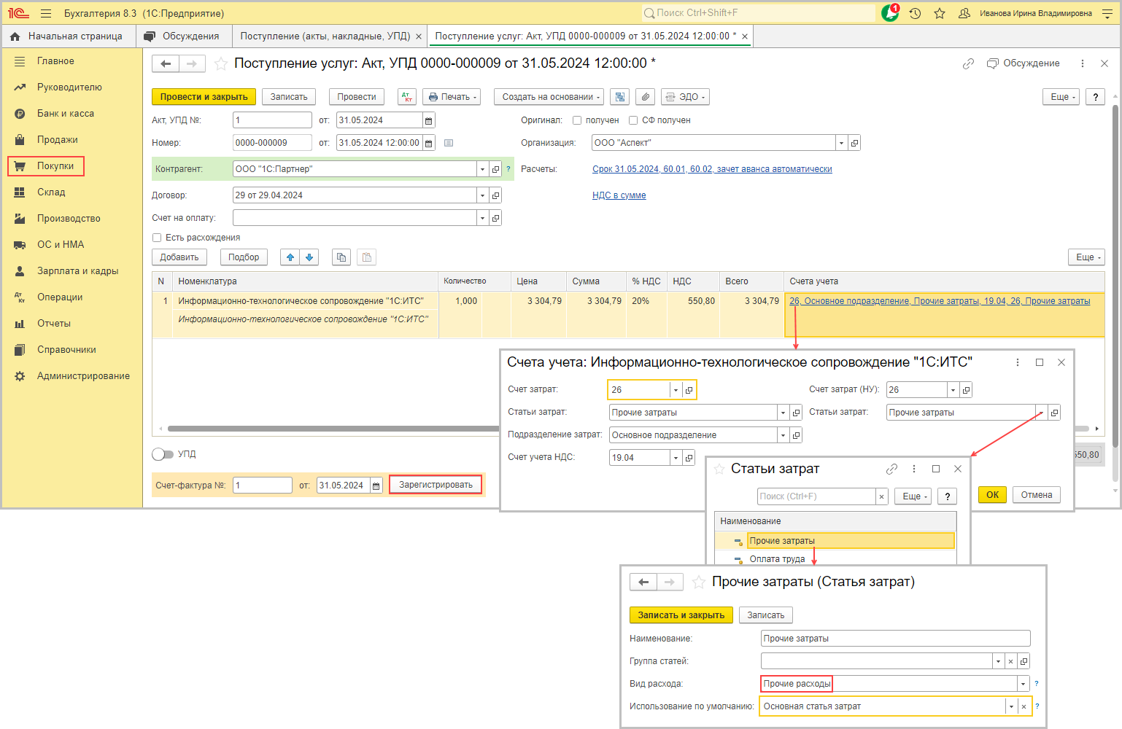Expand the Вид расхода dropdown
1122x729 pixels.
pos(1024,684)
